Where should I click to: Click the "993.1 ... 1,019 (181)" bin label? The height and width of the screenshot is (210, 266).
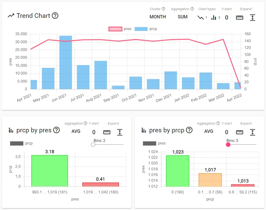coord(50,192)
